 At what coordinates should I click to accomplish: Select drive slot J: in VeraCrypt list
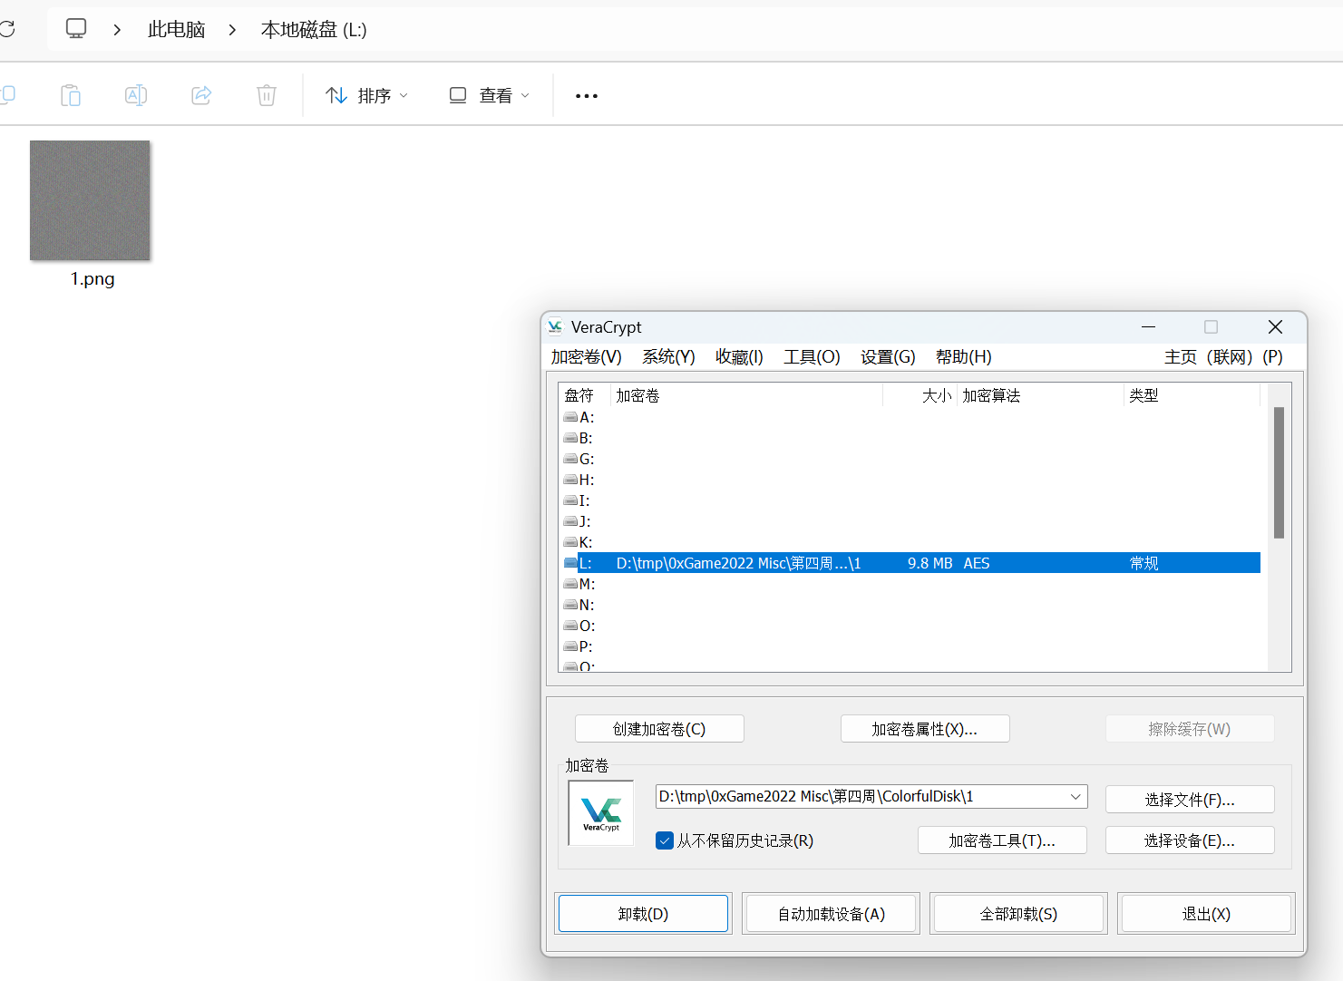[x=577, y=521]
